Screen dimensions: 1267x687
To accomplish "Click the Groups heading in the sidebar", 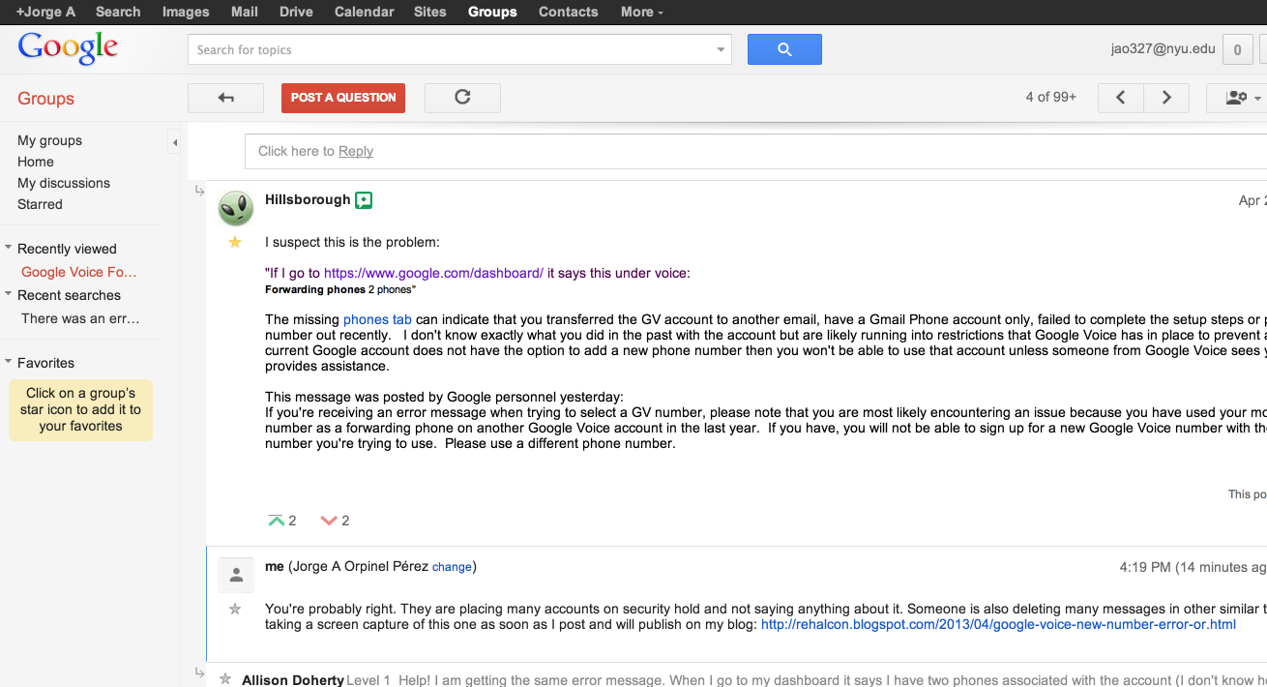I will pos(45,99).
